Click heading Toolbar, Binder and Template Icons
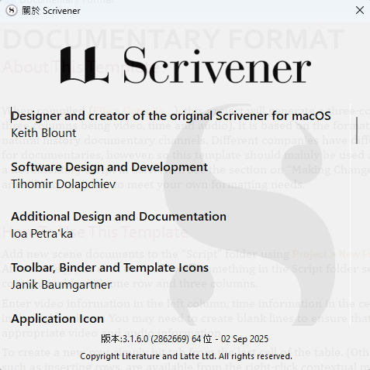The height and width of the screenshot is (370, 370). pyautogui.click(x=110, y=268)
